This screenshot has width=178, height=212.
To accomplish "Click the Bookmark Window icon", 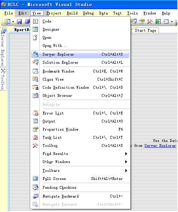I will [x=35, y=71].
